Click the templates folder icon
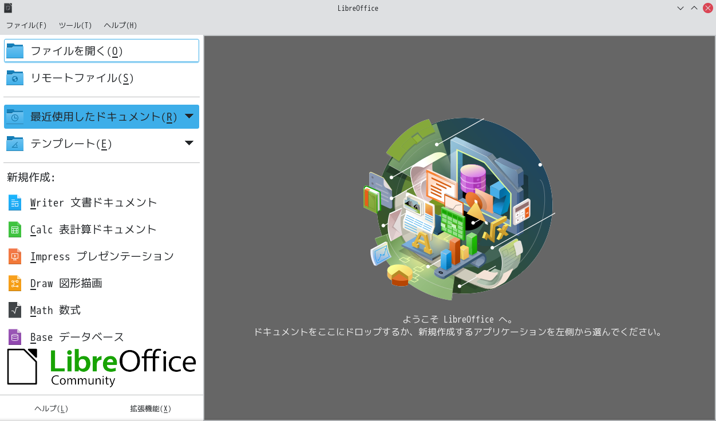 (x=15, y=144)
